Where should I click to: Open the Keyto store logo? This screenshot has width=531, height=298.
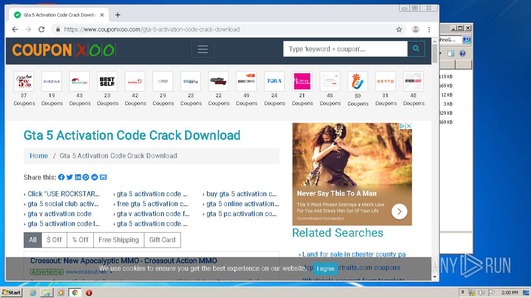385,81
